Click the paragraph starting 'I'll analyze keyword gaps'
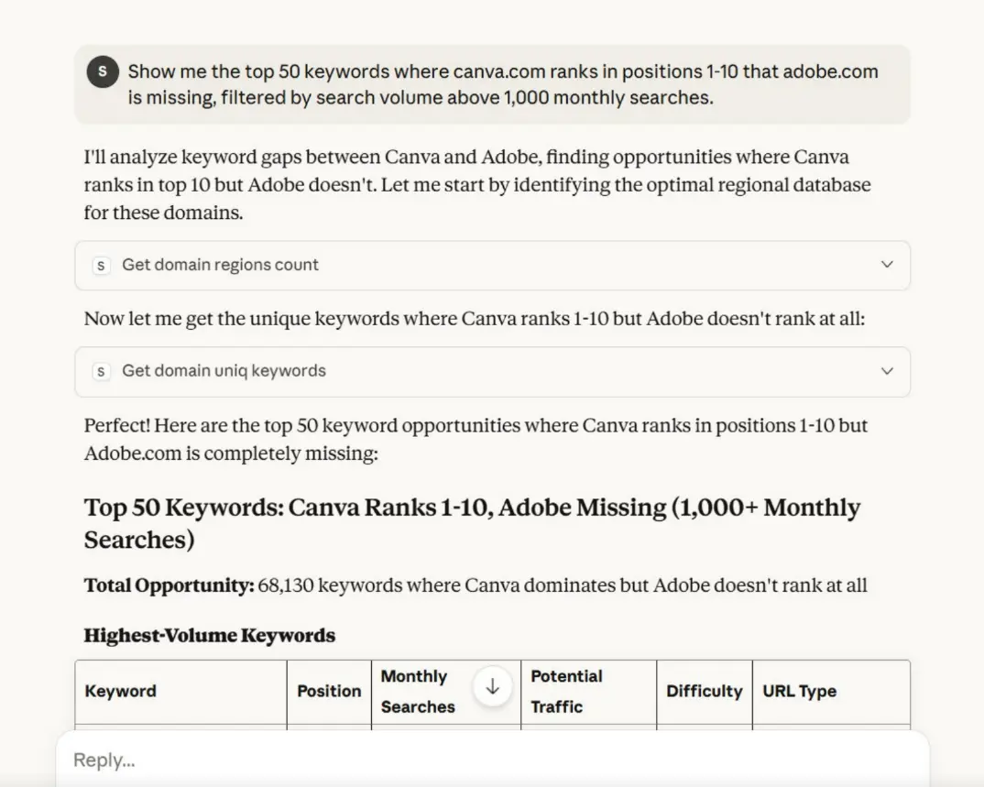This screenshot has height=787, width=984. pyautogui.click(x=476, y=185)
